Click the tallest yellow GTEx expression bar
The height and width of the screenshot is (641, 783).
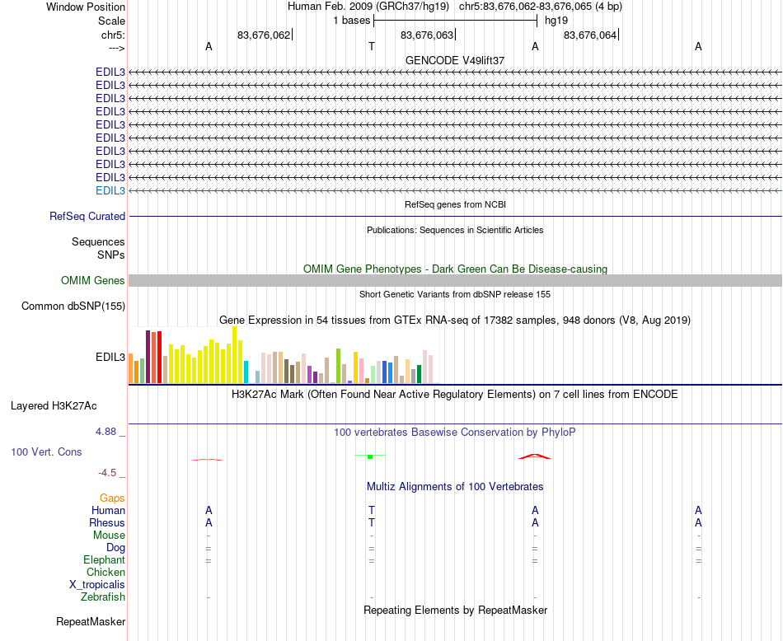point(235,355)
